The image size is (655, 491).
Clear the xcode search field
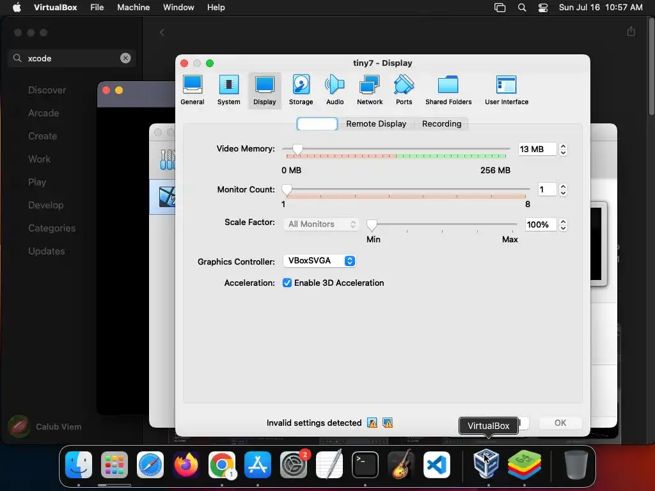[125, 58]
